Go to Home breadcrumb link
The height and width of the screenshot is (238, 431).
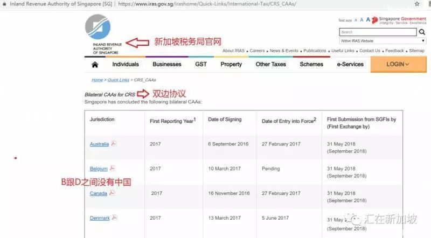(x=97, y=80)
